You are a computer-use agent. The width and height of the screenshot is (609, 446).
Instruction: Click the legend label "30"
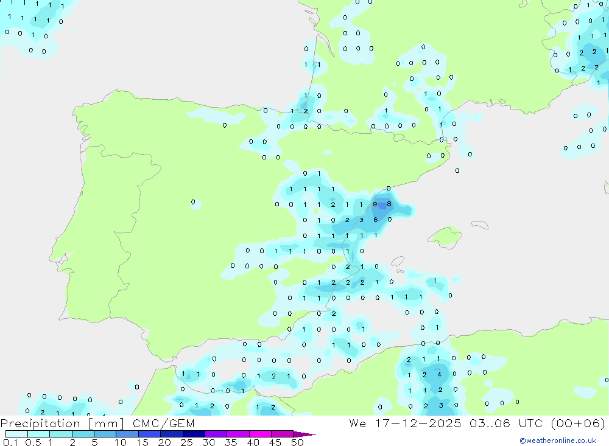click(x=208, y=442)
